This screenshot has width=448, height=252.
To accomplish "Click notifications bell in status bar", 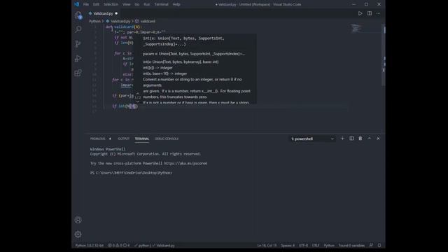I will click(x=379, y=245).
